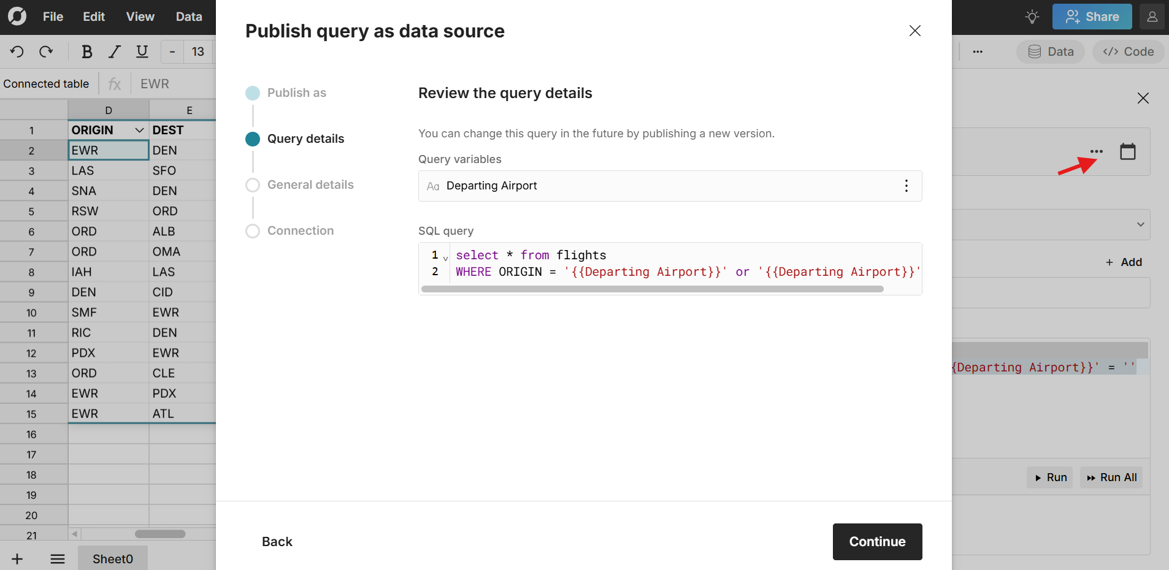The width and height of the screenshot is (1169, 570).
Task: Expand the dropdown chevron in the right panel
Action: 1140,224
